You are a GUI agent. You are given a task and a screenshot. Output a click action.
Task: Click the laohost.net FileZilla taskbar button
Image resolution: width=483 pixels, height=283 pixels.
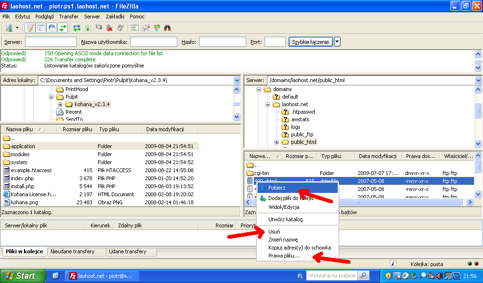tap(102, 276)
